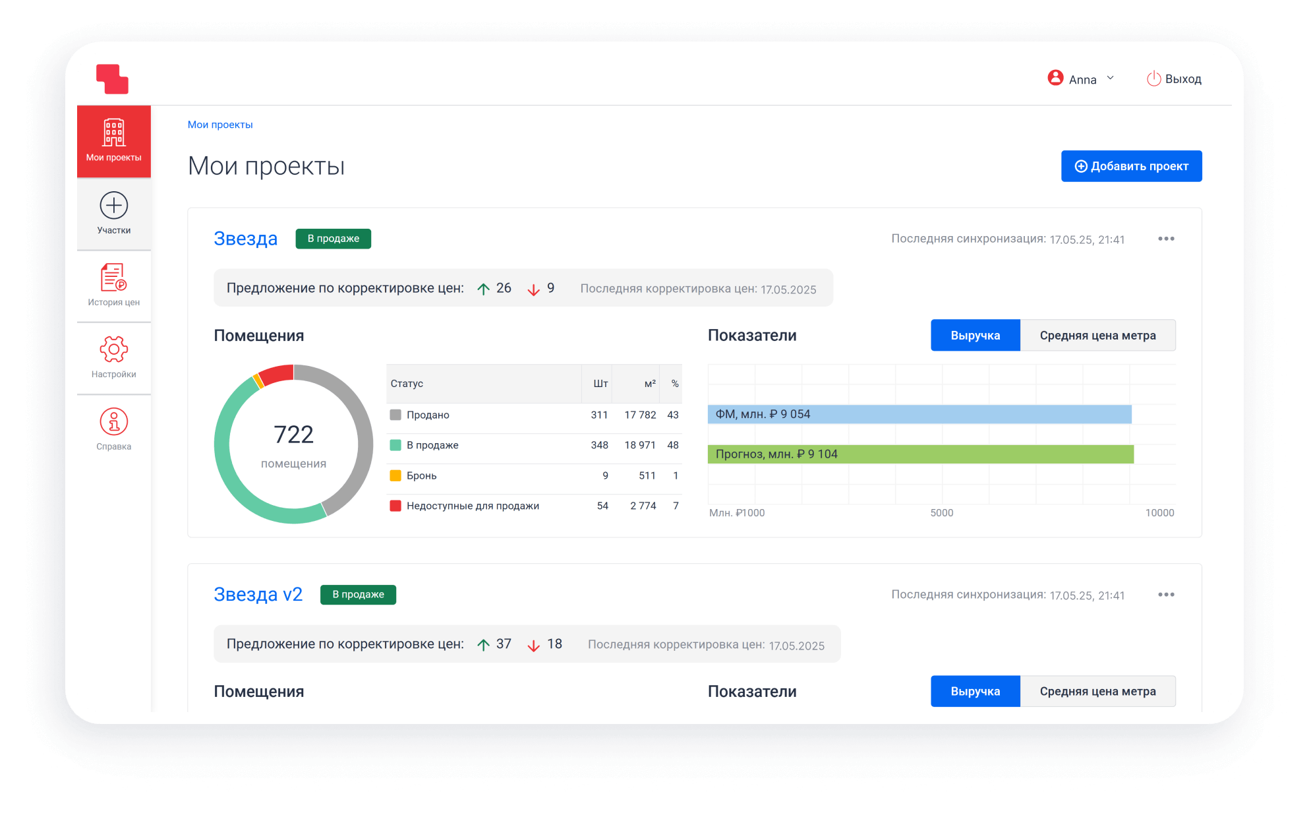The height and width of the screenshot is (813, 1309).
Task: Select Выручка toggle in Звезда card
Action: (x=975, y=336)
